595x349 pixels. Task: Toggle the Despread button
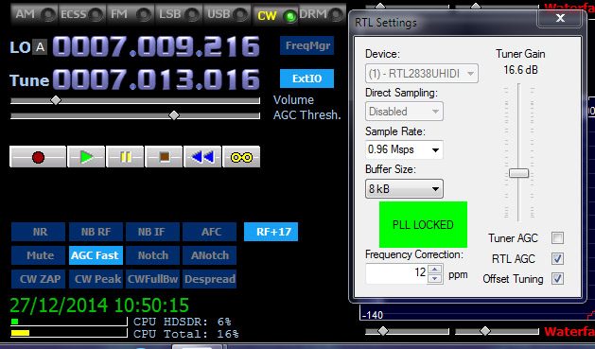click(209, 279)
